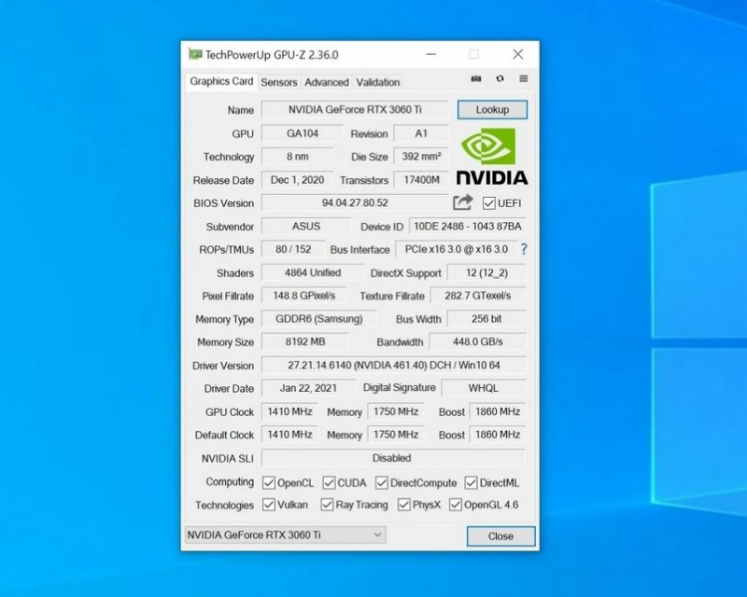This screenshot has width=747, height=597.
Task: Click the Technology value 8 nm
Action: point(297,157)
